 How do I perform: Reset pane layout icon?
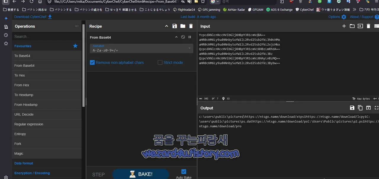point(377,26)
